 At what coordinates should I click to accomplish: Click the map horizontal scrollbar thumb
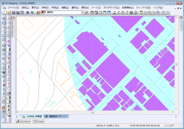click(x=93, y=112)
